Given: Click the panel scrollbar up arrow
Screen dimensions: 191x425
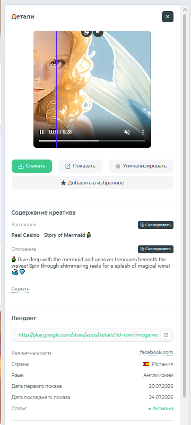Looking at the screenshot, I should [x=185, y=10].
